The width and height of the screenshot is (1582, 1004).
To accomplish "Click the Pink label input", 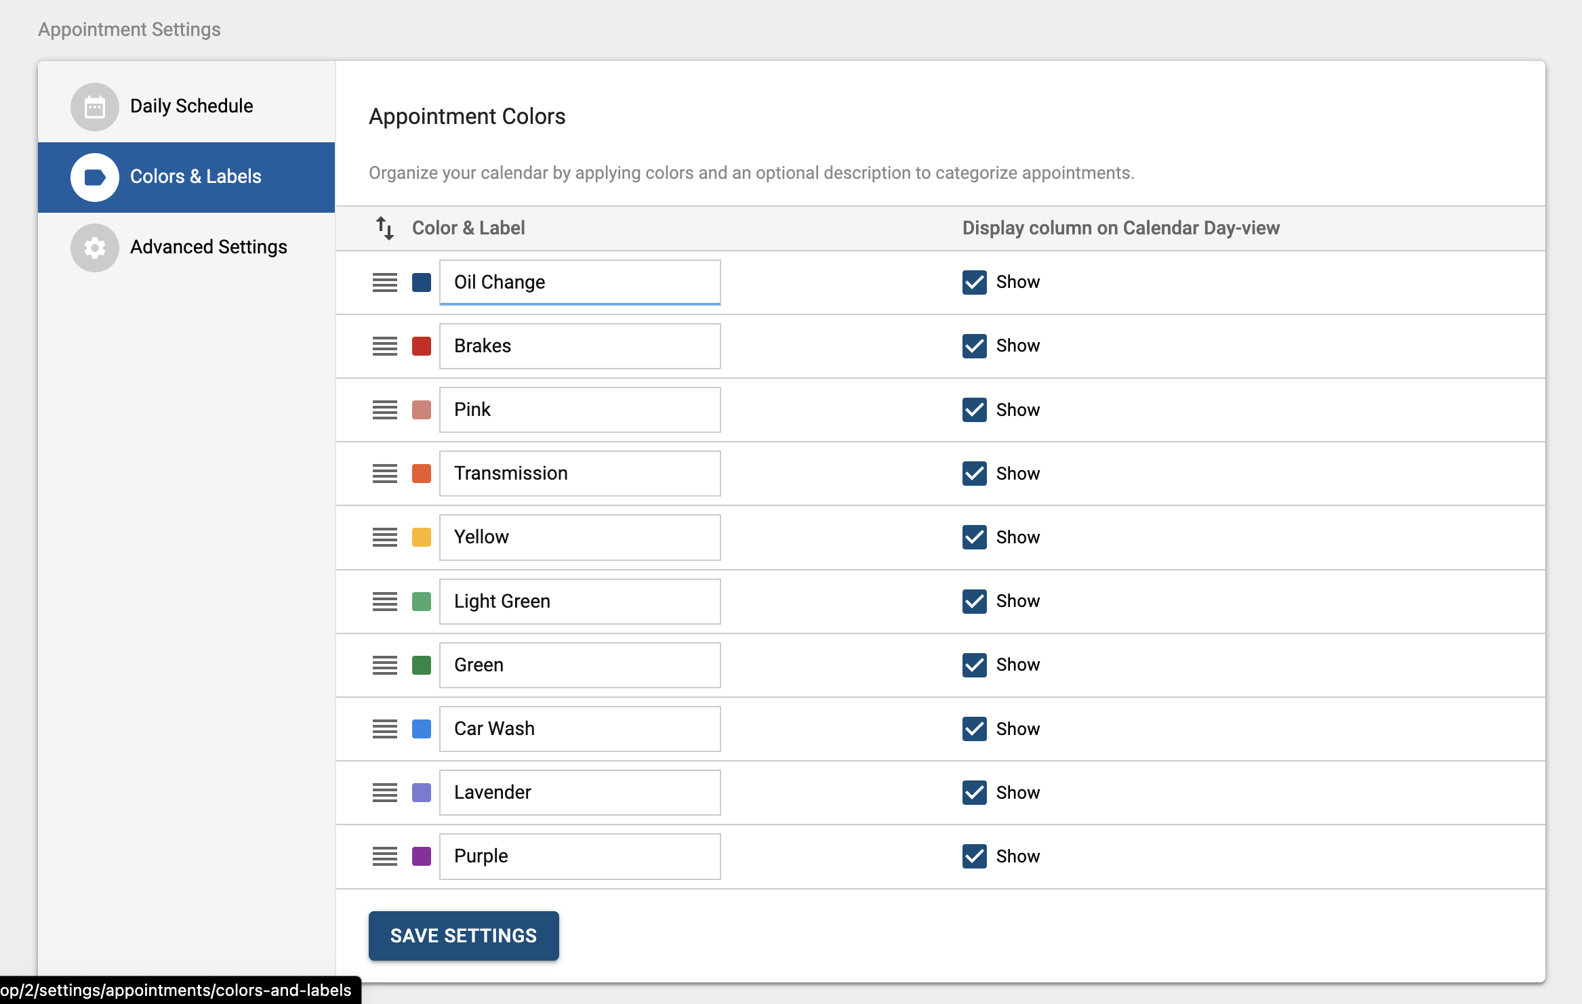I will tap(580, 410).
